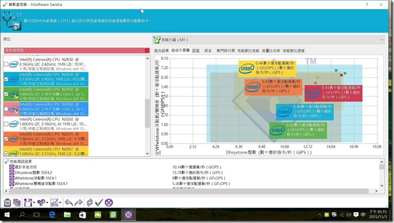
Task: Click the floppy disk save icon
Action: click(28, 203)
